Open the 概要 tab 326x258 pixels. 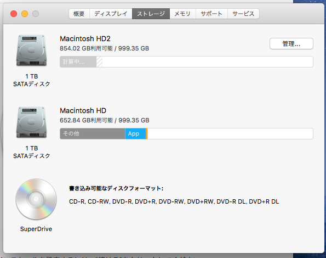(79, 14)
